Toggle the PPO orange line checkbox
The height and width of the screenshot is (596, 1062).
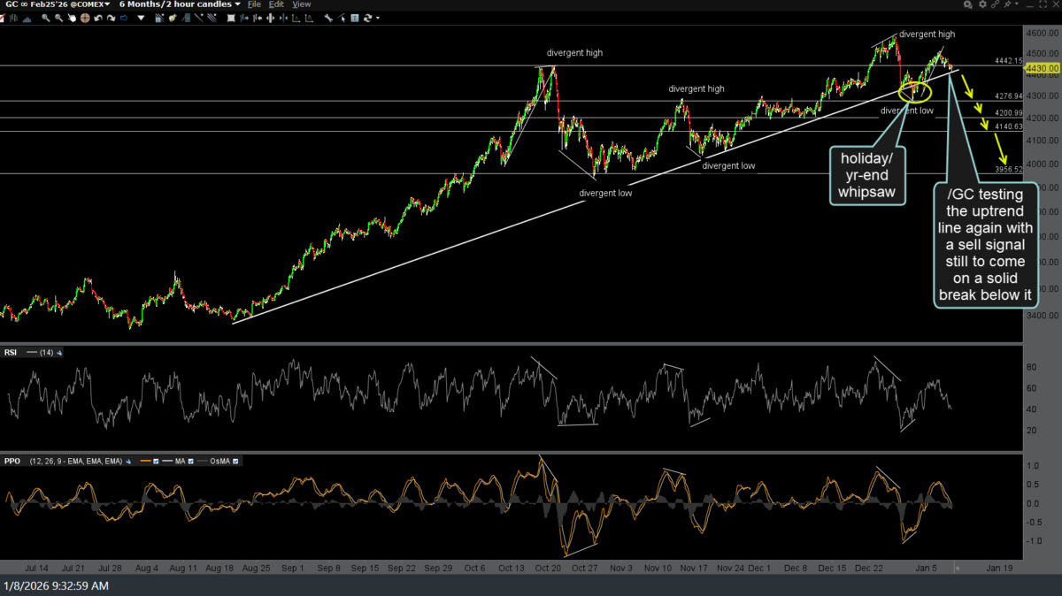(x=156, y=461)
